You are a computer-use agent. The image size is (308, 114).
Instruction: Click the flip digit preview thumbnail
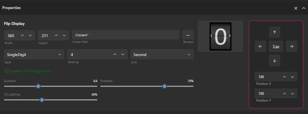tap(220, 36)
